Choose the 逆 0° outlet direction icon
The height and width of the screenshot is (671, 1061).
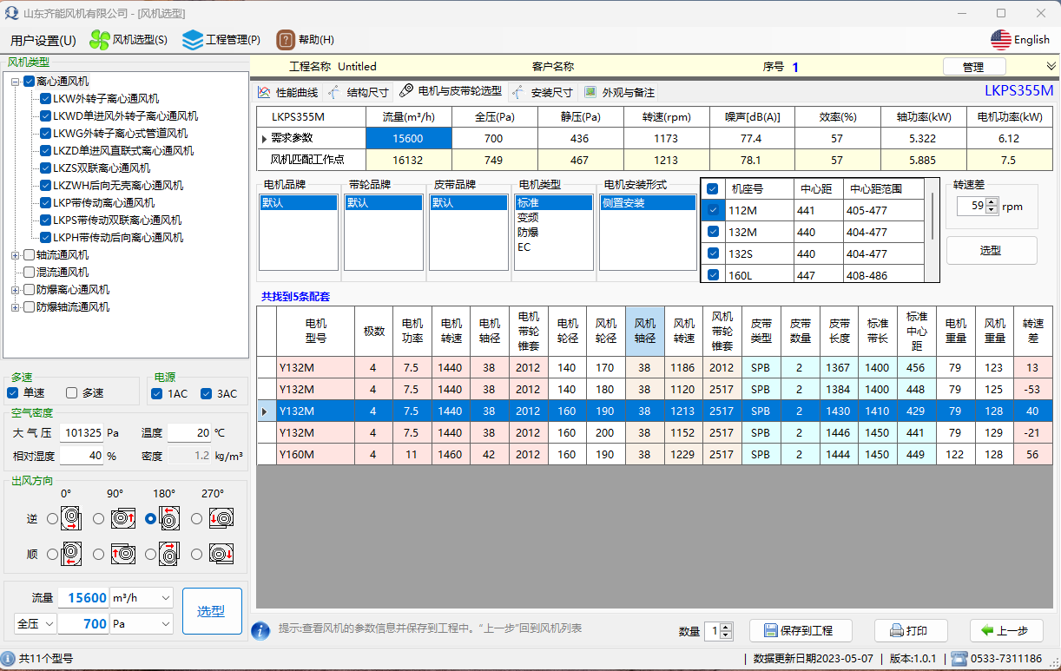(71, 518)
